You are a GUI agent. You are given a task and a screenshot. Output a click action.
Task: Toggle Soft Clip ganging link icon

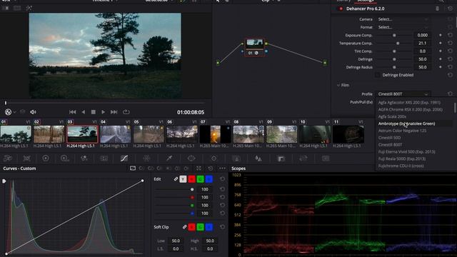click(x=184, y=227)
